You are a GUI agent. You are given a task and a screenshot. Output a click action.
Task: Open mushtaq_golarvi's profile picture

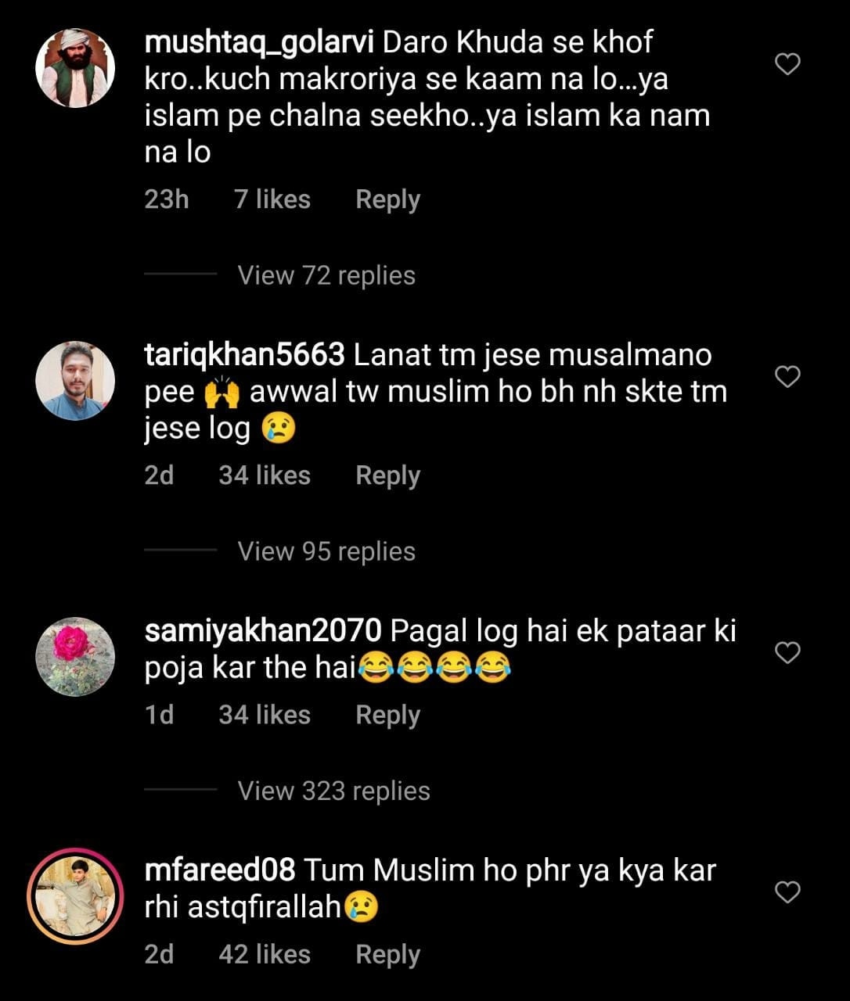tap(75, 68)
